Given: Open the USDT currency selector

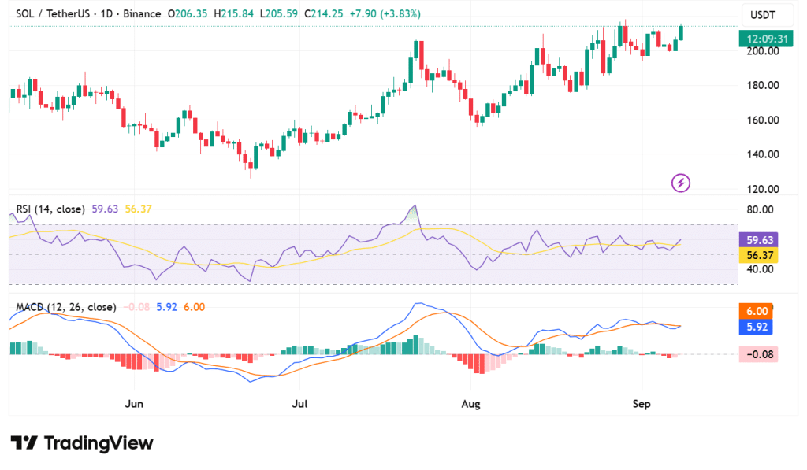Looking at the screenshot, I should coord(762,14).
